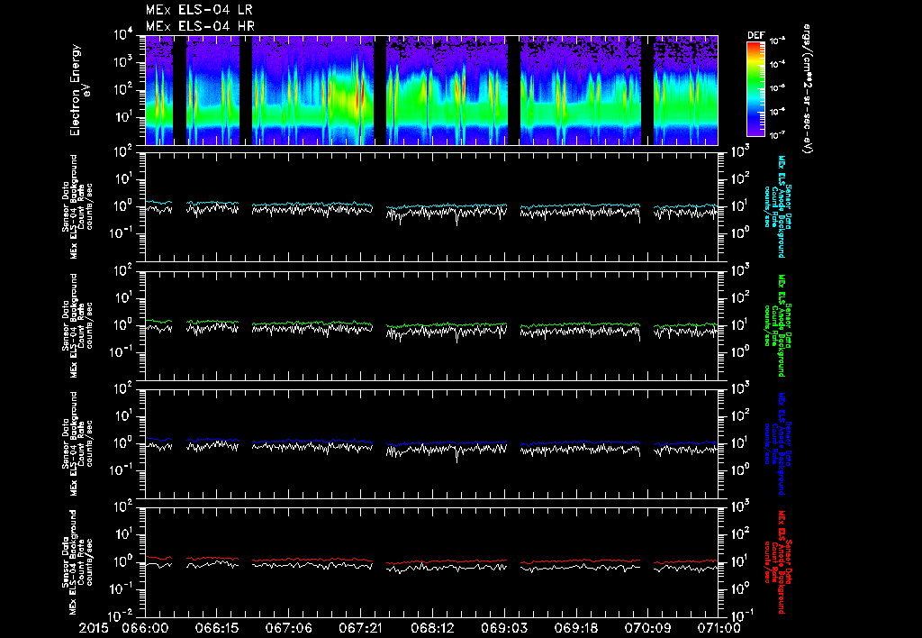Click the "071:00" time axis label

tap(718, 628)
